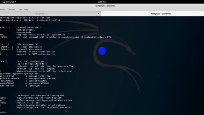Click 'be quiet (i.e. no STDOUT output)'

click(x=36, y=69)
